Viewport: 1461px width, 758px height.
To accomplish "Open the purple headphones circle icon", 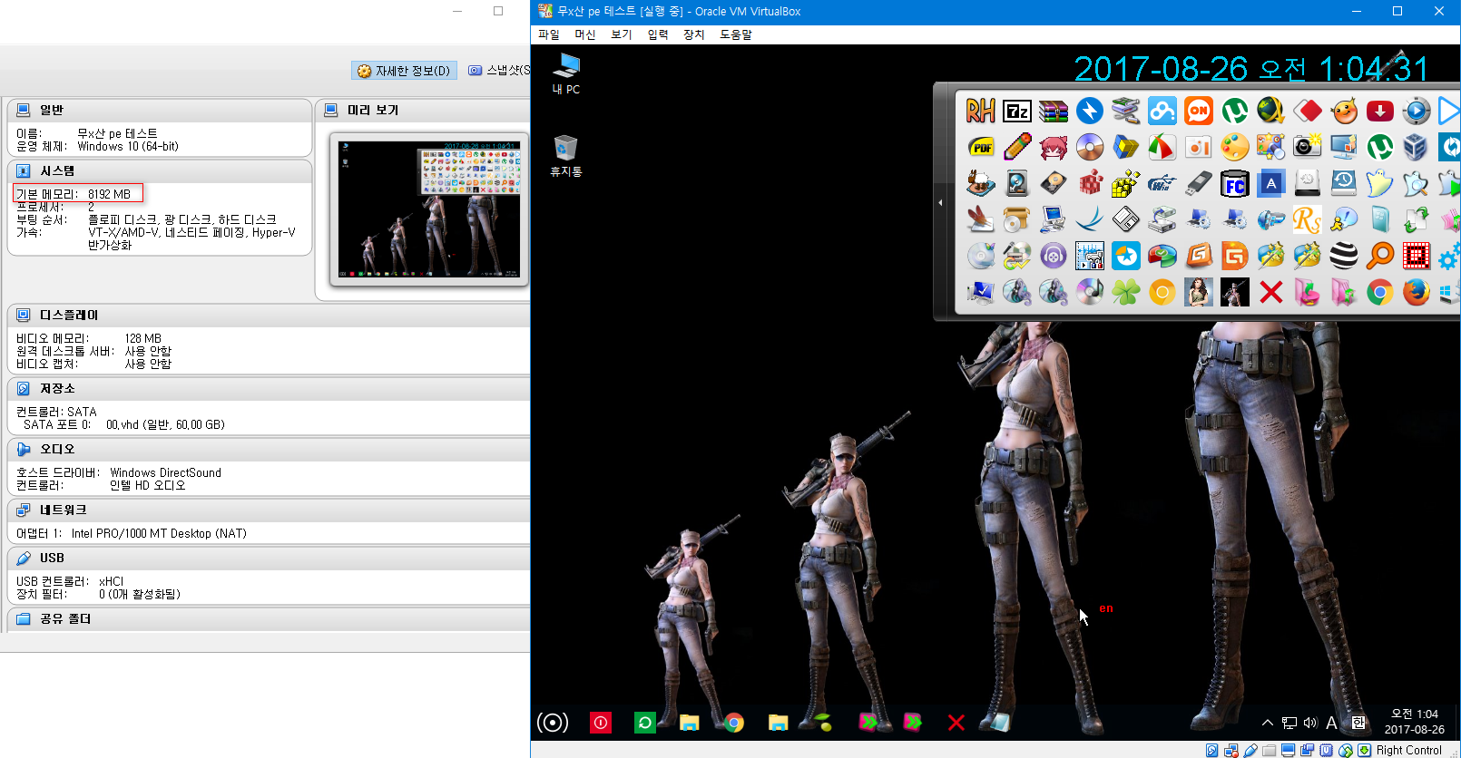I will [x=1054, y=256].
